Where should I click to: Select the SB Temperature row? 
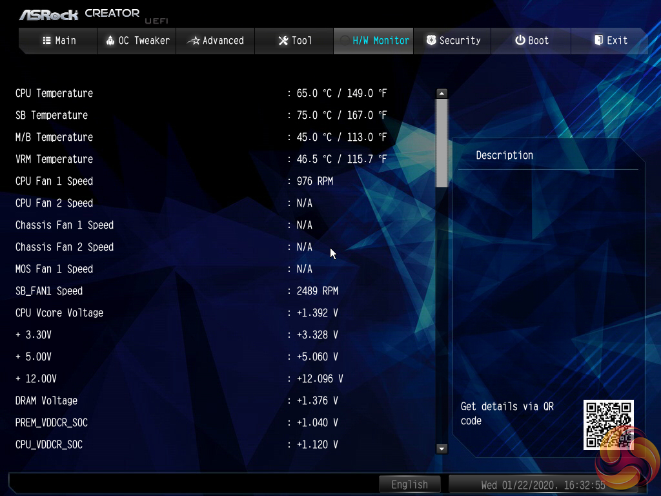[x=201, y=115]
